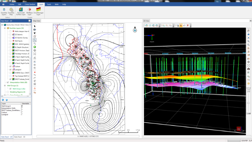This screenshot has width=252, height=142.
Task: Collapse the GeoSurface Model root node
Action: [2, 25]
